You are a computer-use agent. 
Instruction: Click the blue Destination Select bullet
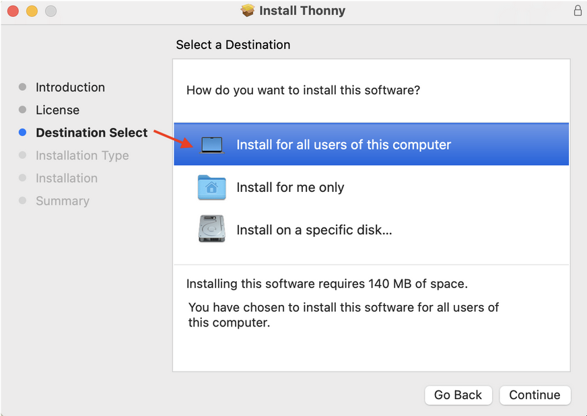pos(22,132)
